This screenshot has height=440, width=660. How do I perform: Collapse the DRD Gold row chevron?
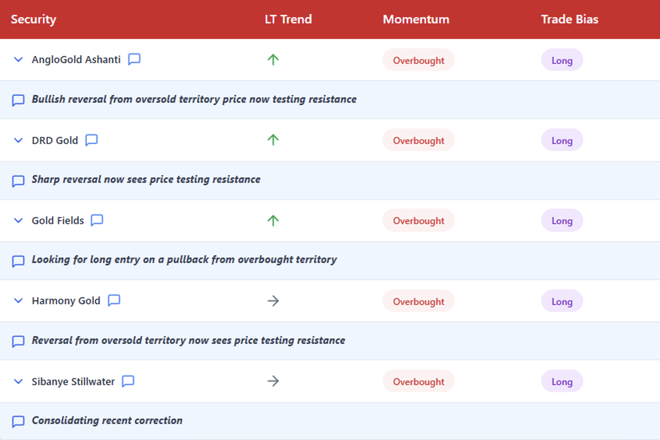[x=18, y=140]
